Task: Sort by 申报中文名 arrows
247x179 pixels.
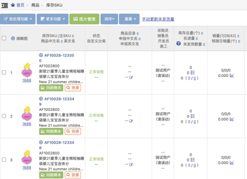Action: (140, 39)
